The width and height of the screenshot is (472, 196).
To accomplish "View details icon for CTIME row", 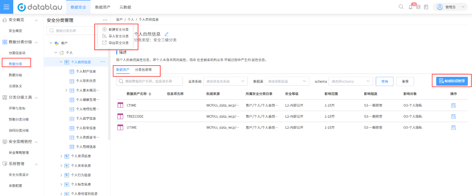I will pyautogui.click(x=454, y=105).
